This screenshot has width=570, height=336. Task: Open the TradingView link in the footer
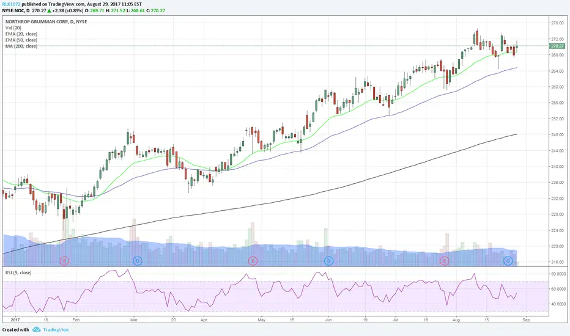point(56,330)
